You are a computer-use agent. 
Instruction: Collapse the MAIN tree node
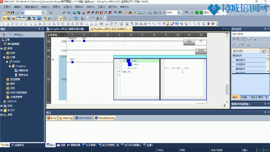(7, 62)
